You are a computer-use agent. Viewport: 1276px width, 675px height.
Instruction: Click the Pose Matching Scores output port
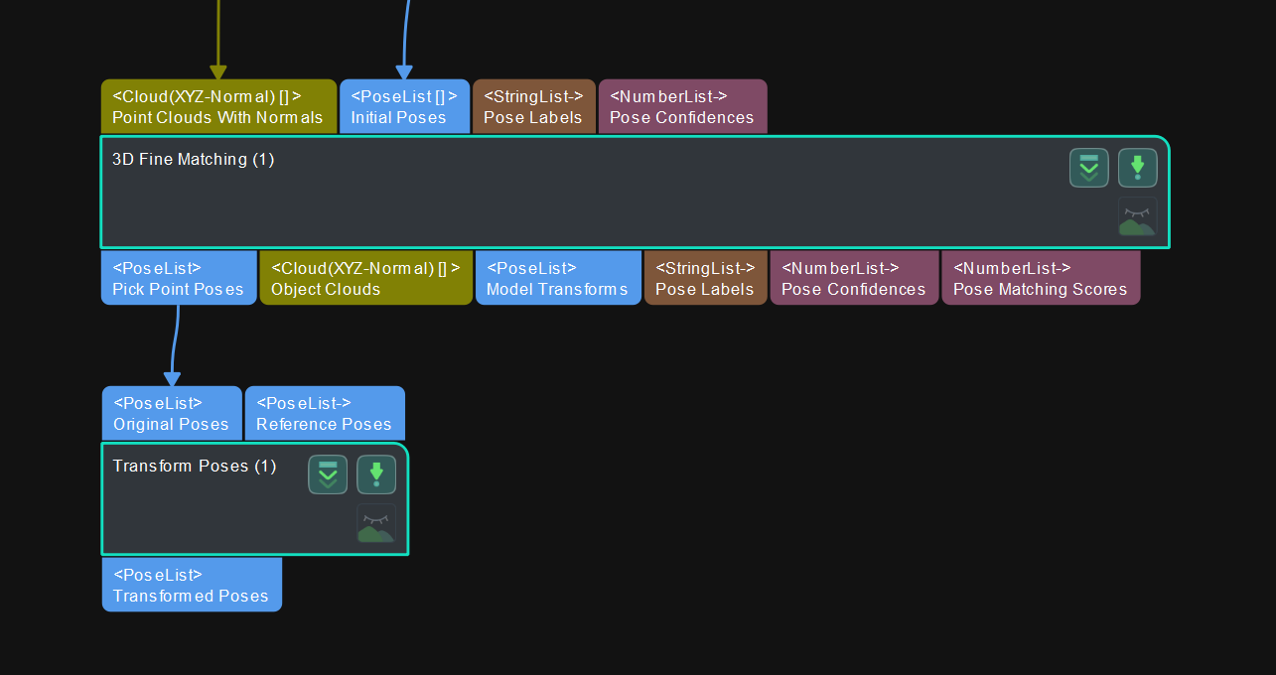[1041, 278]
